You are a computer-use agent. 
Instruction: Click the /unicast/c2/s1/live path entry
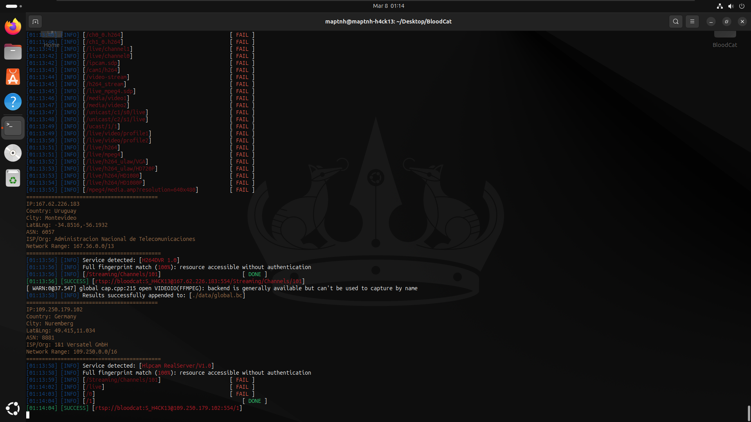coord(115,119)
